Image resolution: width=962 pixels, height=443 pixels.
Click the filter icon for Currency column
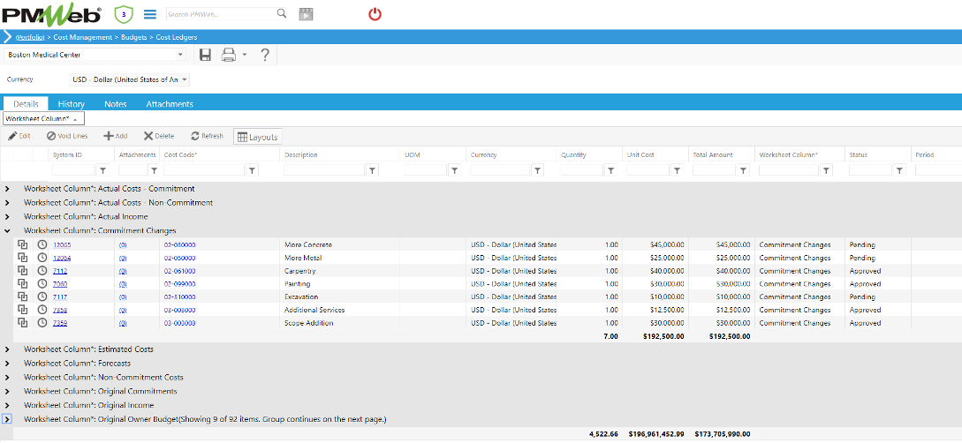click(x=537, y=170)
